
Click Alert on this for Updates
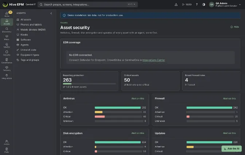pos(229,133)
